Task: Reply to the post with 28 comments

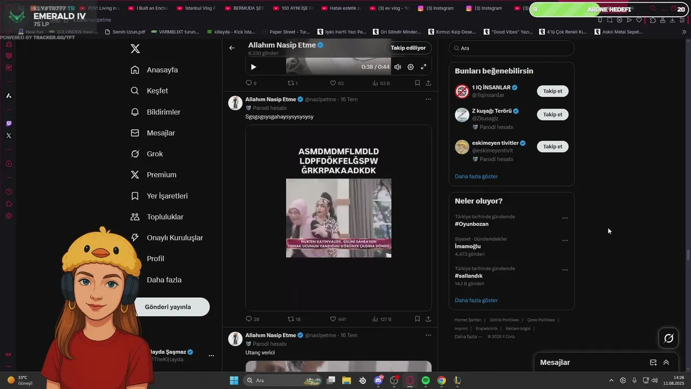Action: coord(252,319)
